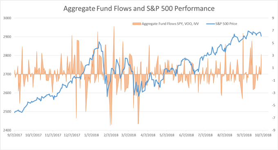Click the -9 label on right axis
Screen dimensions: 278x150
(x=274, y=130)
